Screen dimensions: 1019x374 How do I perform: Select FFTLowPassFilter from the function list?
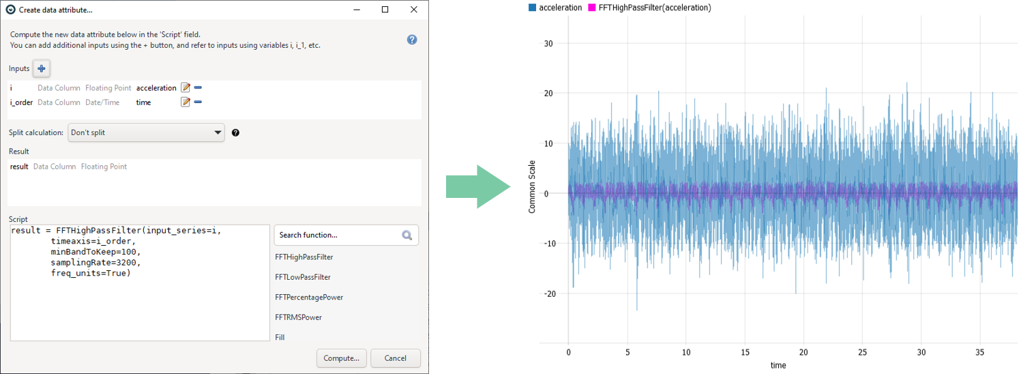[302, 277]
